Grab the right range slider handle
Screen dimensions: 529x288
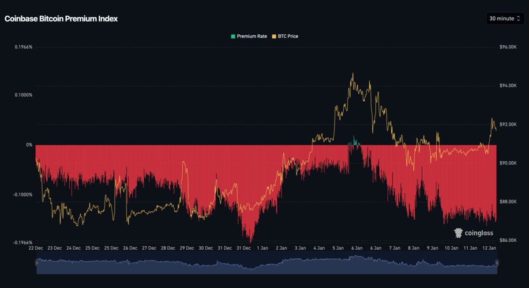click(x=497, y=263)
